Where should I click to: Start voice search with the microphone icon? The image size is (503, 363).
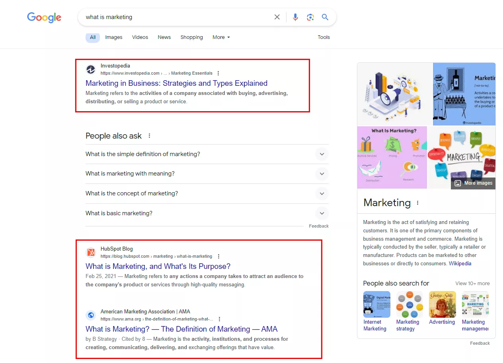tap(295, 17)
